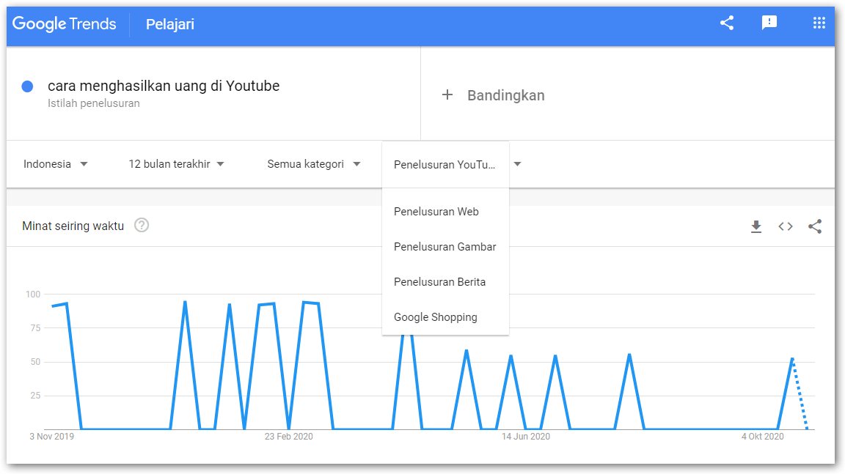Image resolution: width=845 pixels, height=474 pixels.
Task: Click the share icon in the blue header
Action: [726, 23]
